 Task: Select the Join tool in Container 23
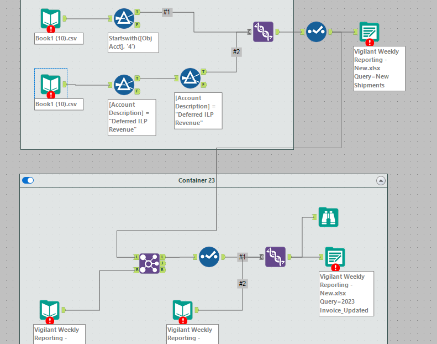(149, 263)
